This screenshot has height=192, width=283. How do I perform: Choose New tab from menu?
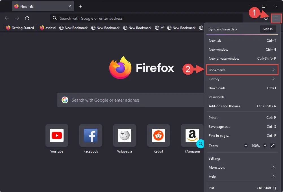point(242,41)
